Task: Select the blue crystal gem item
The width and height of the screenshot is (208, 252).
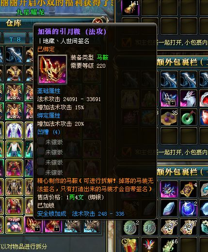Action: 169,208
